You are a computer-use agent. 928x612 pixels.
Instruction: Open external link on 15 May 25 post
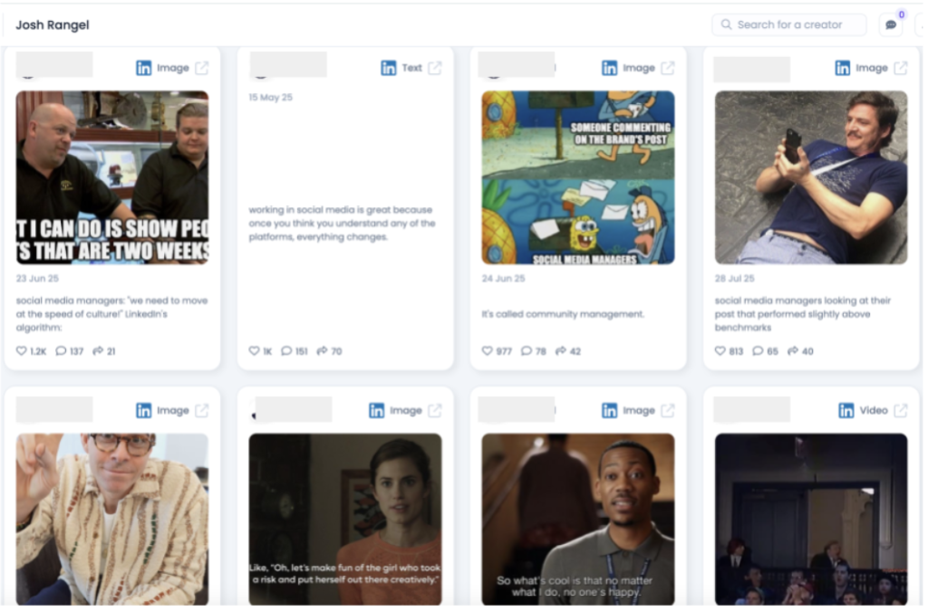[x=437, y=68]
